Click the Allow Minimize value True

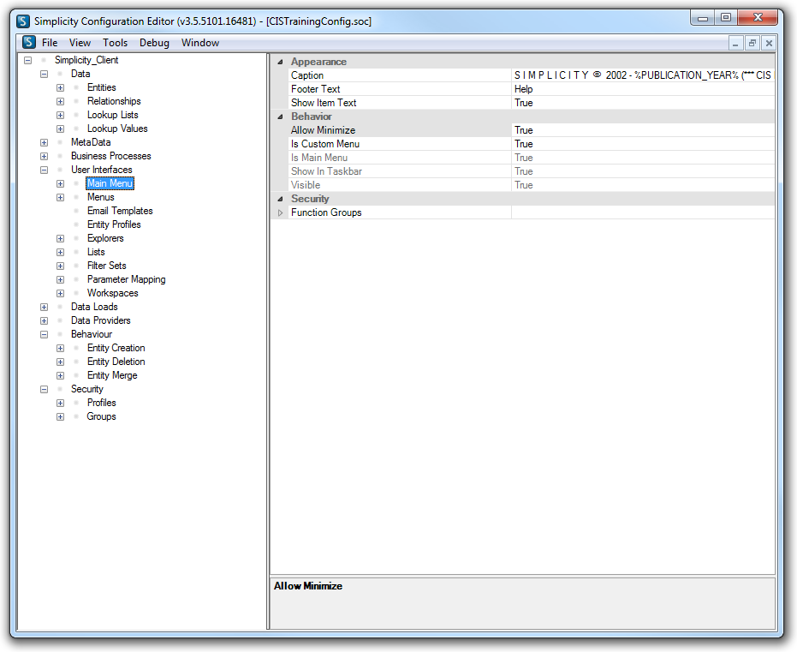tap(642, 130)
